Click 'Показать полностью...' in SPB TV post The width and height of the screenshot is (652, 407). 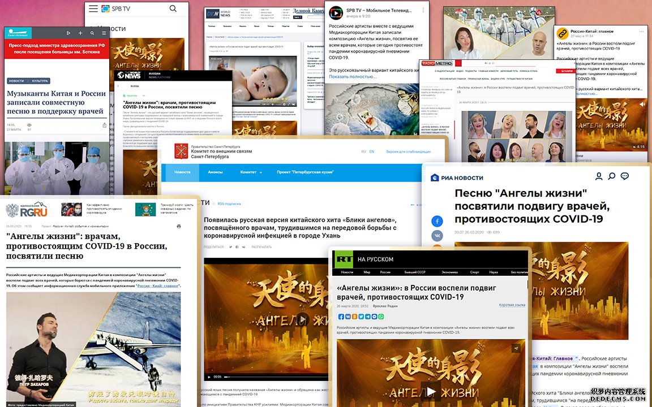pos(353,76)
